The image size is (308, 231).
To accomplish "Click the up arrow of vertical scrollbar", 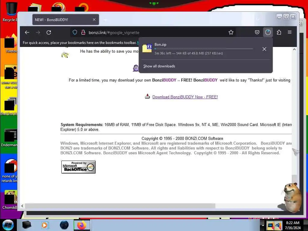I will pos(294,50).
